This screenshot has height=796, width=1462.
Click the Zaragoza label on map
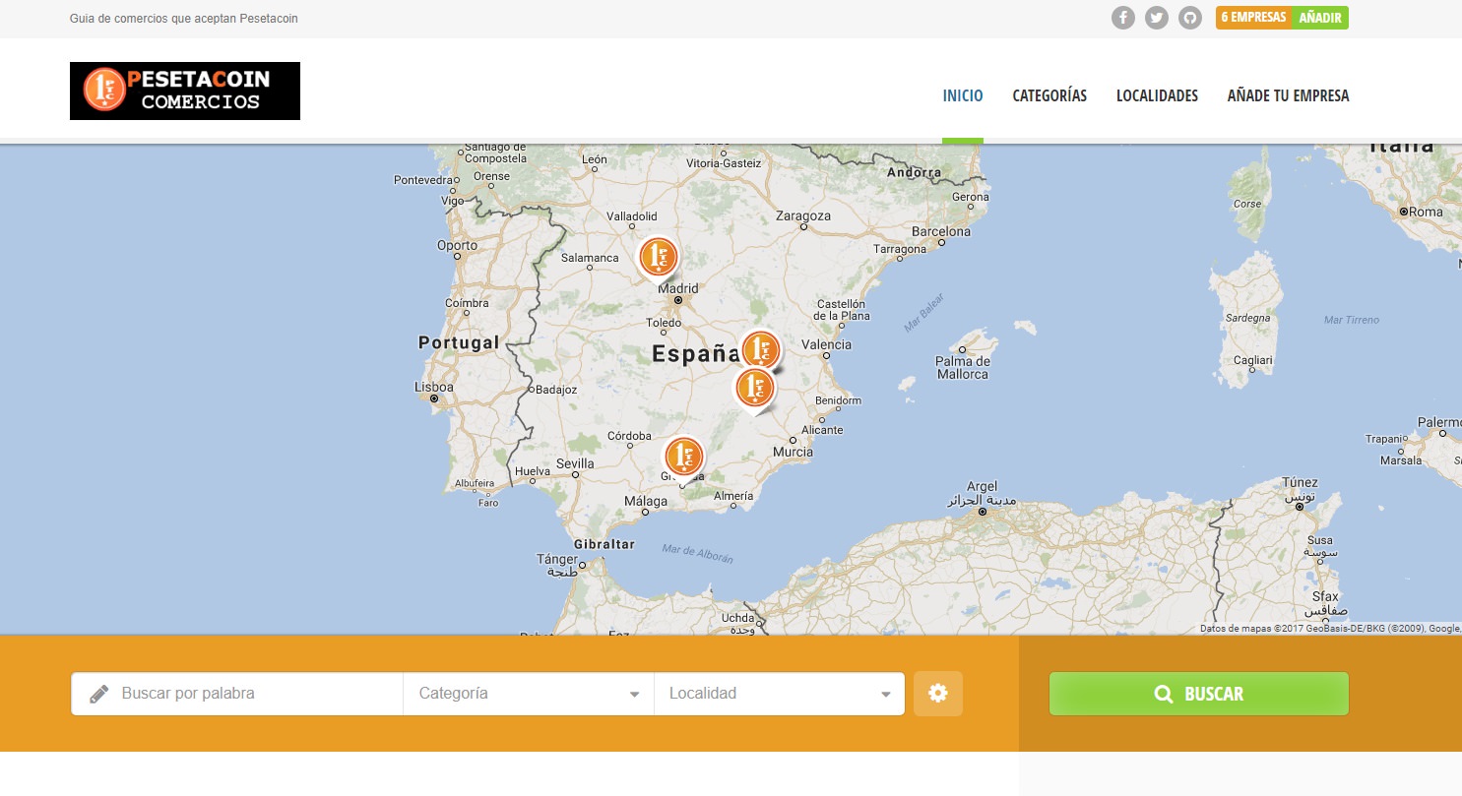tap(803, 215)
